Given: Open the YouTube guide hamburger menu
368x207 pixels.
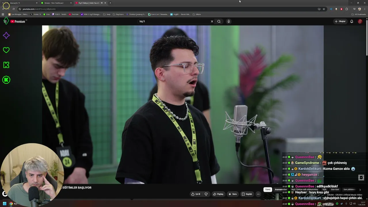Looking at the screenshot, I should 5,21.
